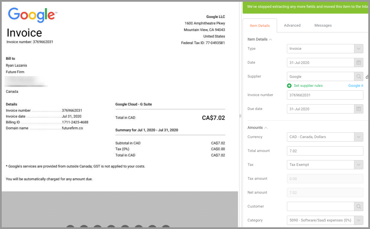Image resolution: width=370 pixels, height=229 pixels.
Task: Click the 'Canada' text in the Bill to address
Action: pos(12,91)
